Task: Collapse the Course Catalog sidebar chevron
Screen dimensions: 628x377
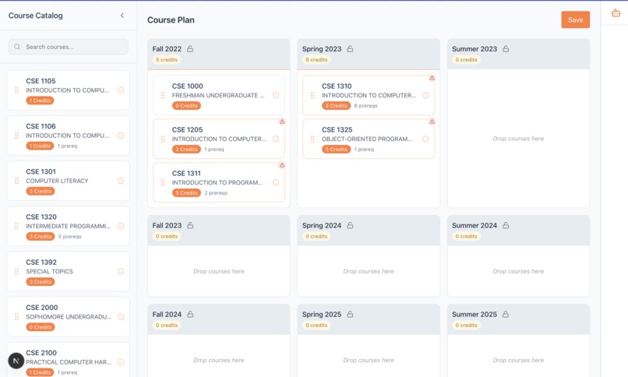Action: click(122, 16)
